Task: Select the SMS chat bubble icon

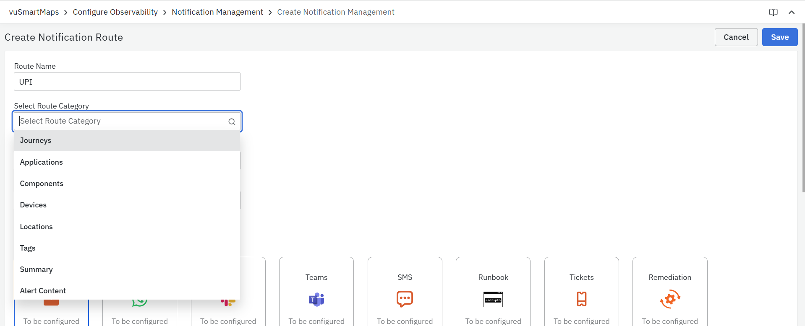Action: (x=405, y=299)
